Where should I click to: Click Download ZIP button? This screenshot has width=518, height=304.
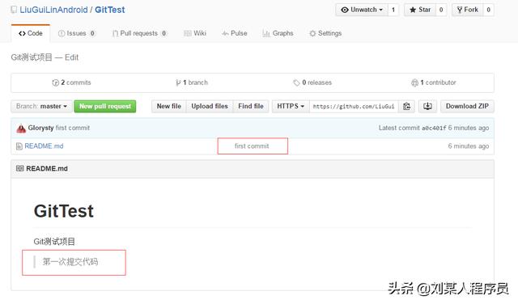467,106
